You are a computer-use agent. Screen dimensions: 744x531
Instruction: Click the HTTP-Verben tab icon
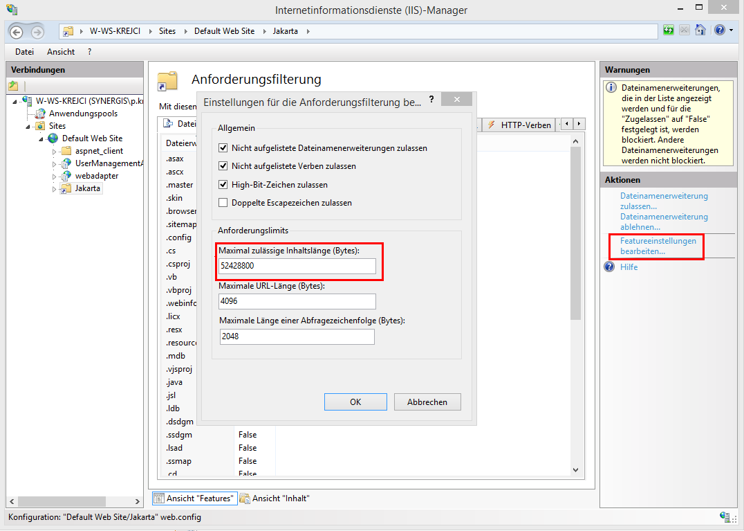(492, 125)
